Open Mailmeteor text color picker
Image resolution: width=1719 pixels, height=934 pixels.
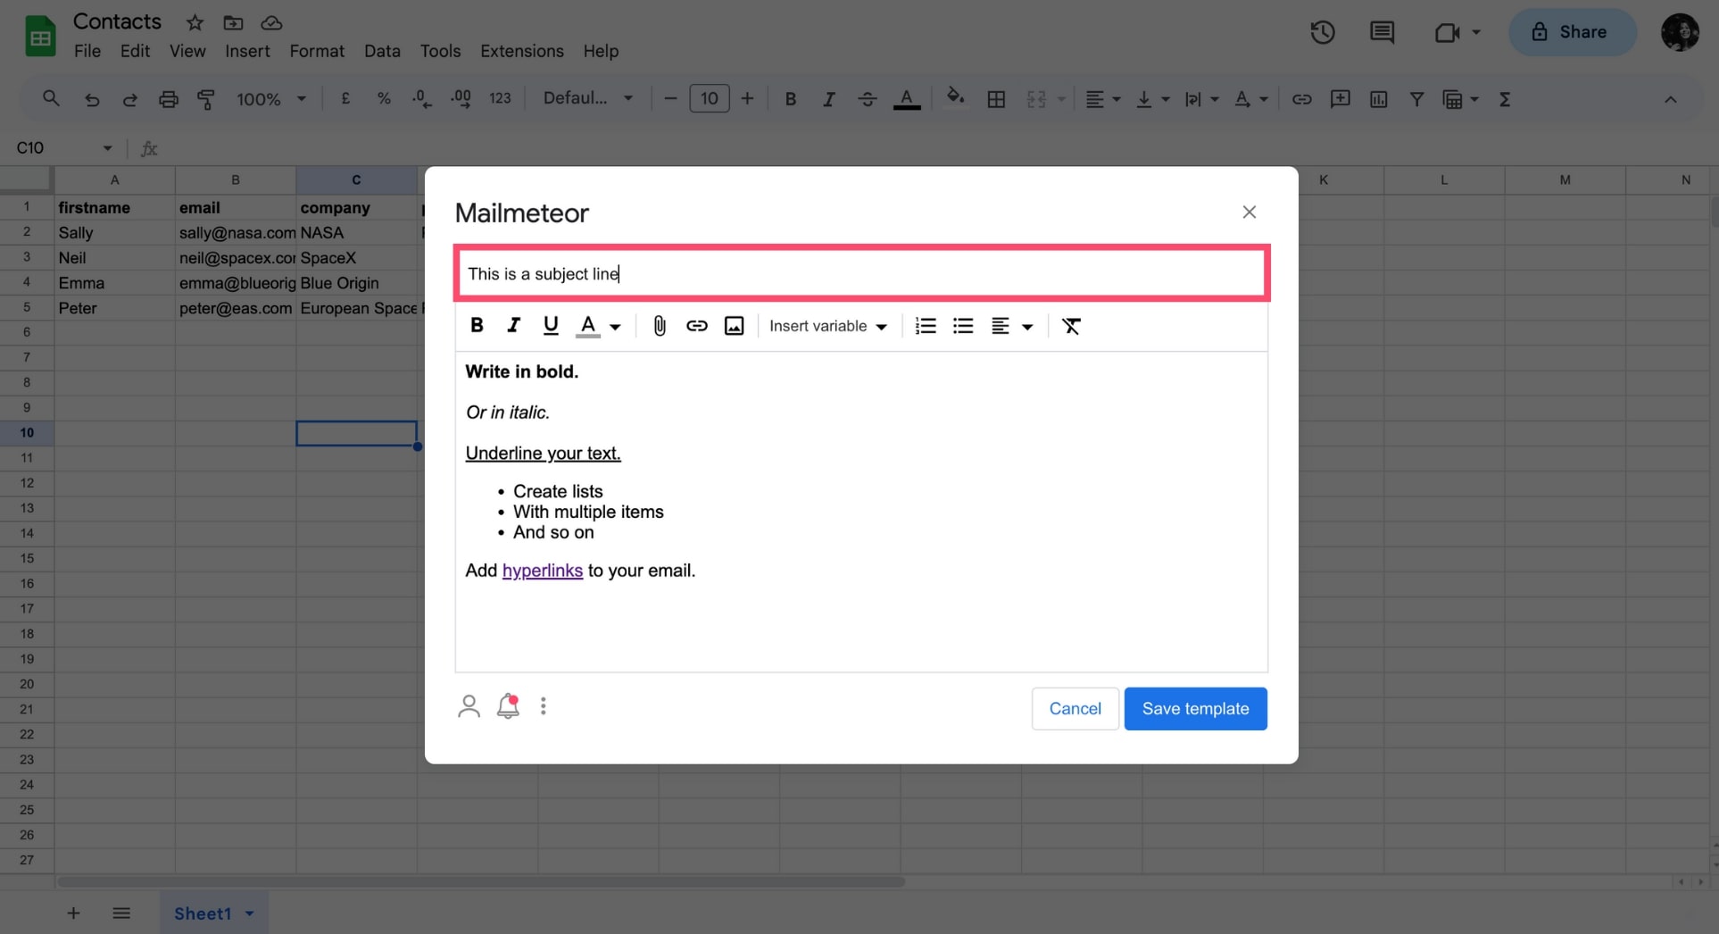(598, 326)
